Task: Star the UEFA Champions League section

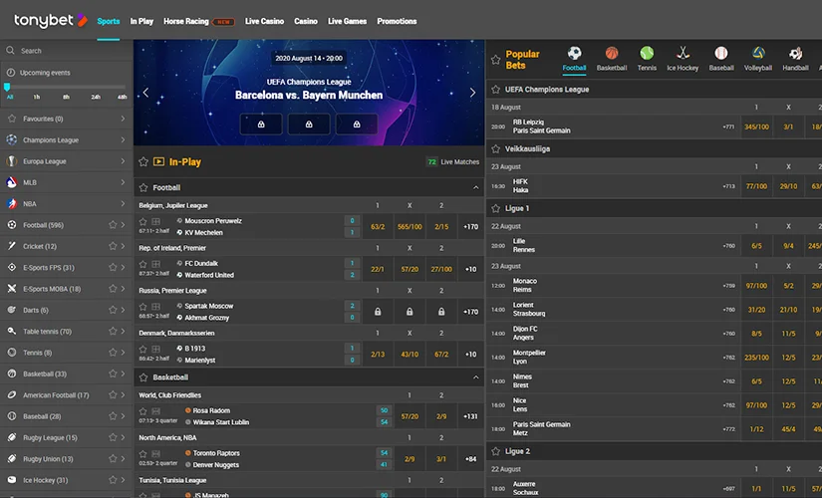Action: click(495, 89)
